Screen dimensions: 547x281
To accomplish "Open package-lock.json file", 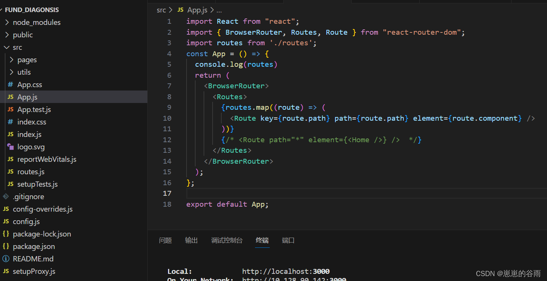I will [74, 234].
